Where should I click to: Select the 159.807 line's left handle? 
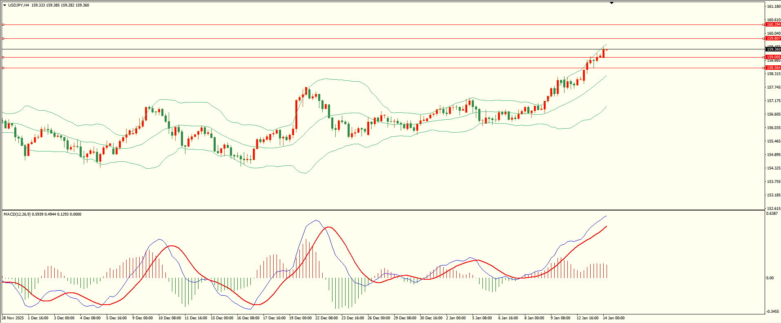coord(3,39)
